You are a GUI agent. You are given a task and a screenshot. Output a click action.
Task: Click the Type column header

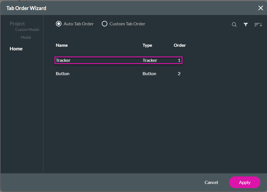(147, 45)
